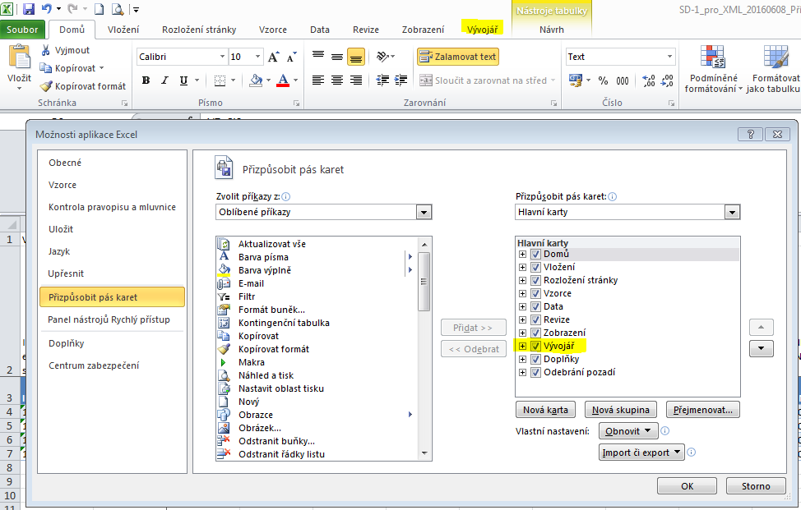Open the Soubor file tab
Viewport: 801px width, 510px height.
point(22,30)
